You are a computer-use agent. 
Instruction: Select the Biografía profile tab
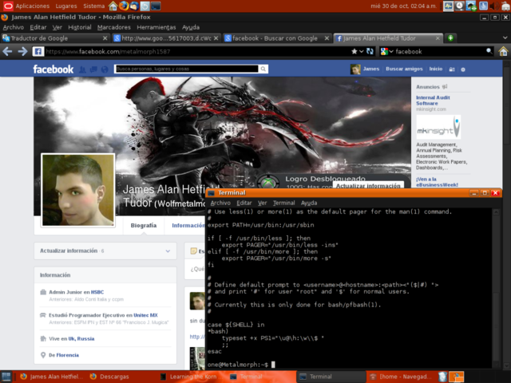pos(144,225)
